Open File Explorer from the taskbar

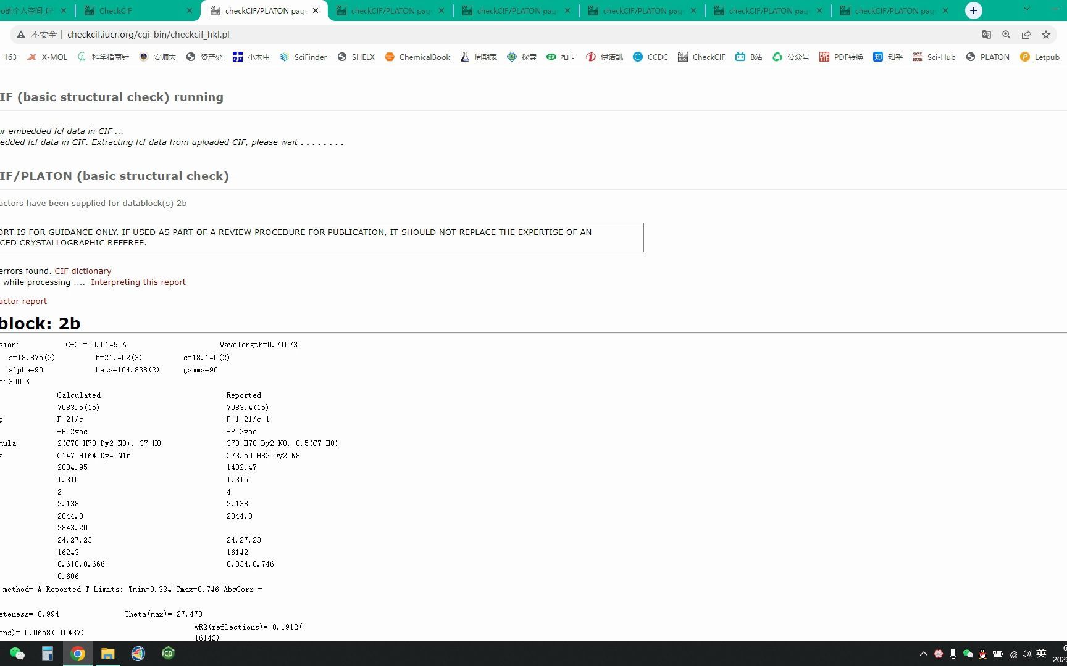[x=108, y=654]
